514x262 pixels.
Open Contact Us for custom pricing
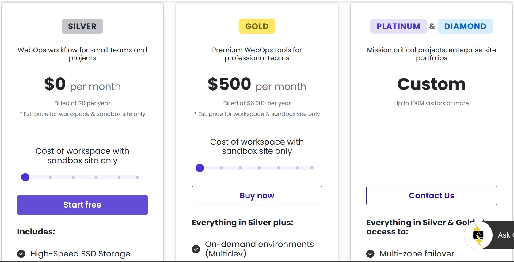point(431,196)
